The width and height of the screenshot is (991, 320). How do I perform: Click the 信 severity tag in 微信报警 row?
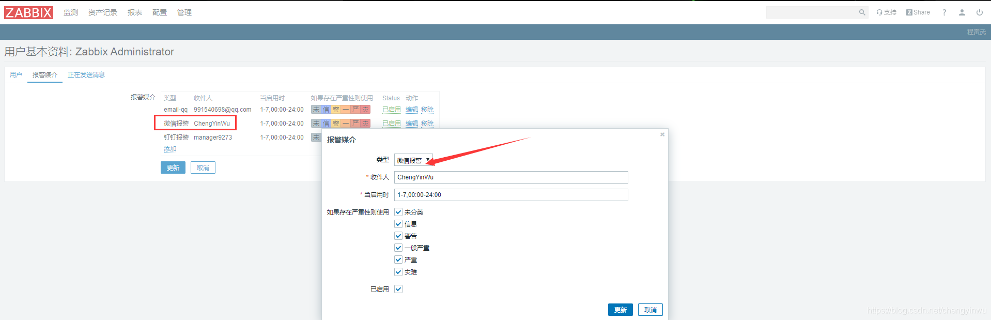click(326, 124)
